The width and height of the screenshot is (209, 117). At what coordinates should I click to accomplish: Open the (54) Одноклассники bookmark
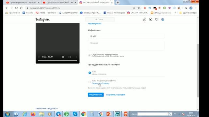coord(161,13)
